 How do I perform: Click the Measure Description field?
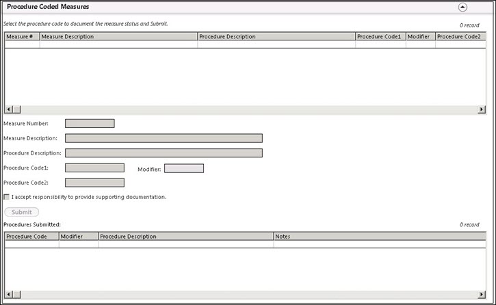[164, 138]
